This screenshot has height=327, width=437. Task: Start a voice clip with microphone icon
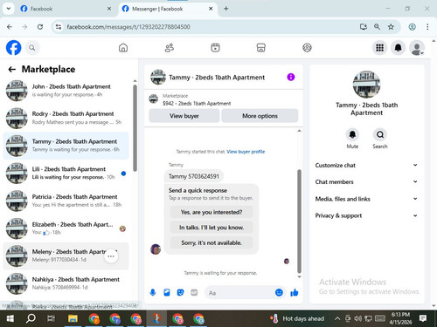click(153, 292)
